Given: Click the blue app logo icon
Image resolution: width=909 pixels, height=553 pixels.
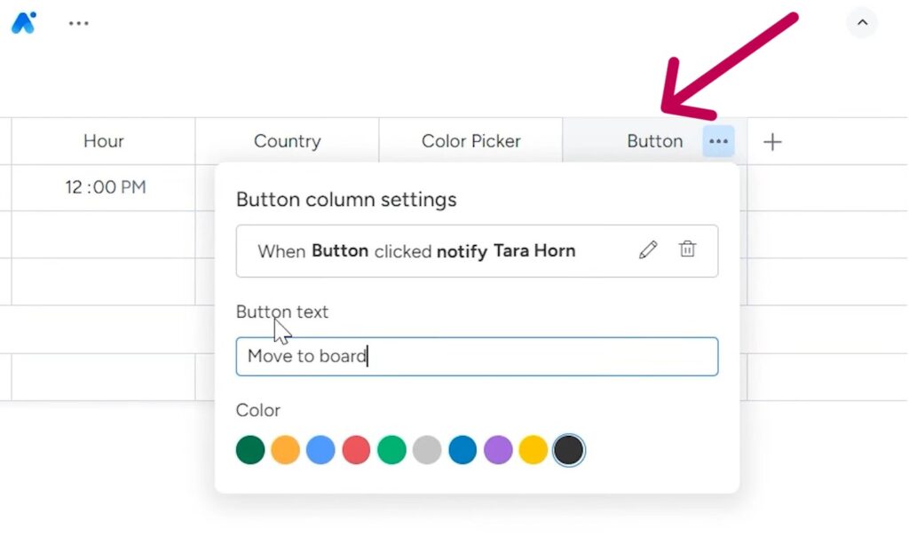Looking at the screenshot, I should [23, 23].
